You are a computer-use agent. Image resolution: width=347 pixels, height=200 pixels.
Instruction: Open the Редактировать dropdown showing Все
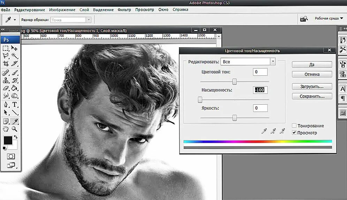(x=248, y=62)
